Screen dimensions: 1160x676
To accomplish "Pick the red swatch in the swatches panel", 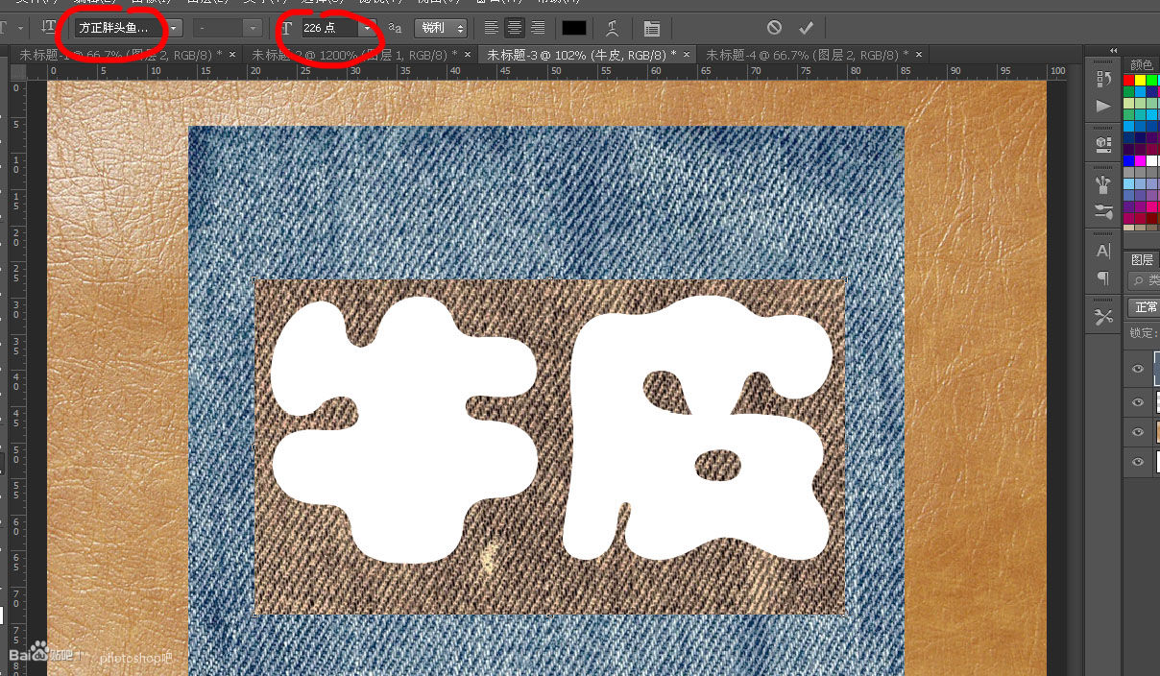I will pyautogui.click(x=1129, y=81).
